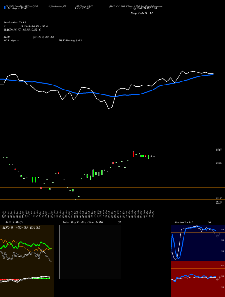
Task: Click the 'ADX:' label line
Action: (x=7, y=37)
